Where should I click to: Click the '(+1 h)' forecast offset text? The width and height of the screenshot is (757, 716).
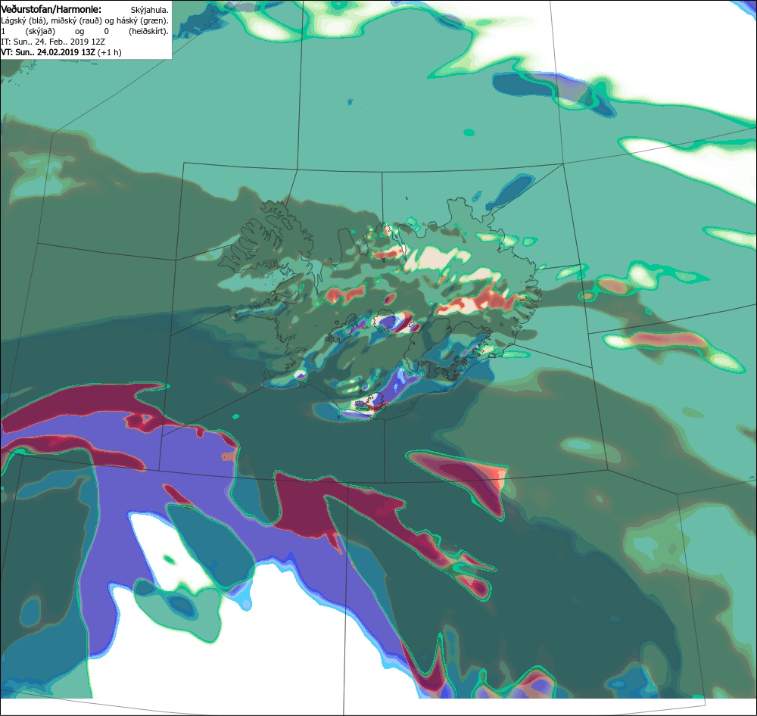coord(110,52)
